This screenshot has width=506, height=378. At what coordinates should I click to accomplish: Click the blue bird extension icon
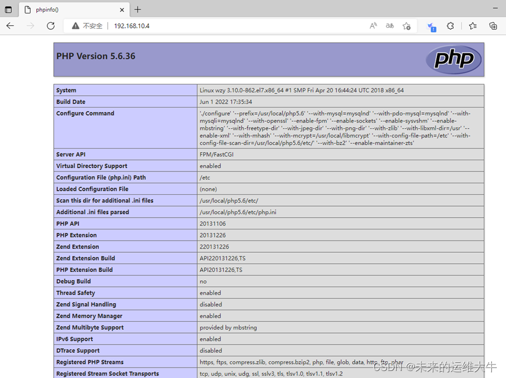pos(431,26)
